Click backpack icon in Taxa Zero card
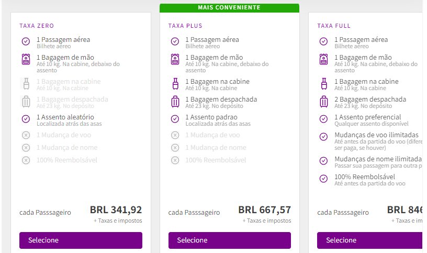427x253 pixels. click(x=26, y=59)
